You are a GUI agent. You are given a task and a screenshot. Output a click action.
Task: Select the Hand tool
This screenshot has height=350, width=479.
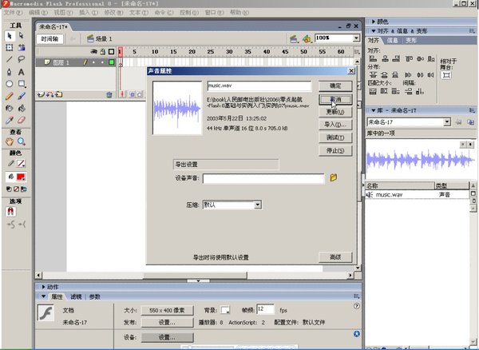[x=9, y=141]
